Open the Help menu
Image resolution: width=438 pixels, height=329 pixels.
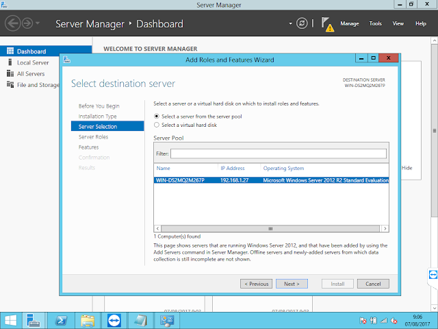(x=421, y=23)
